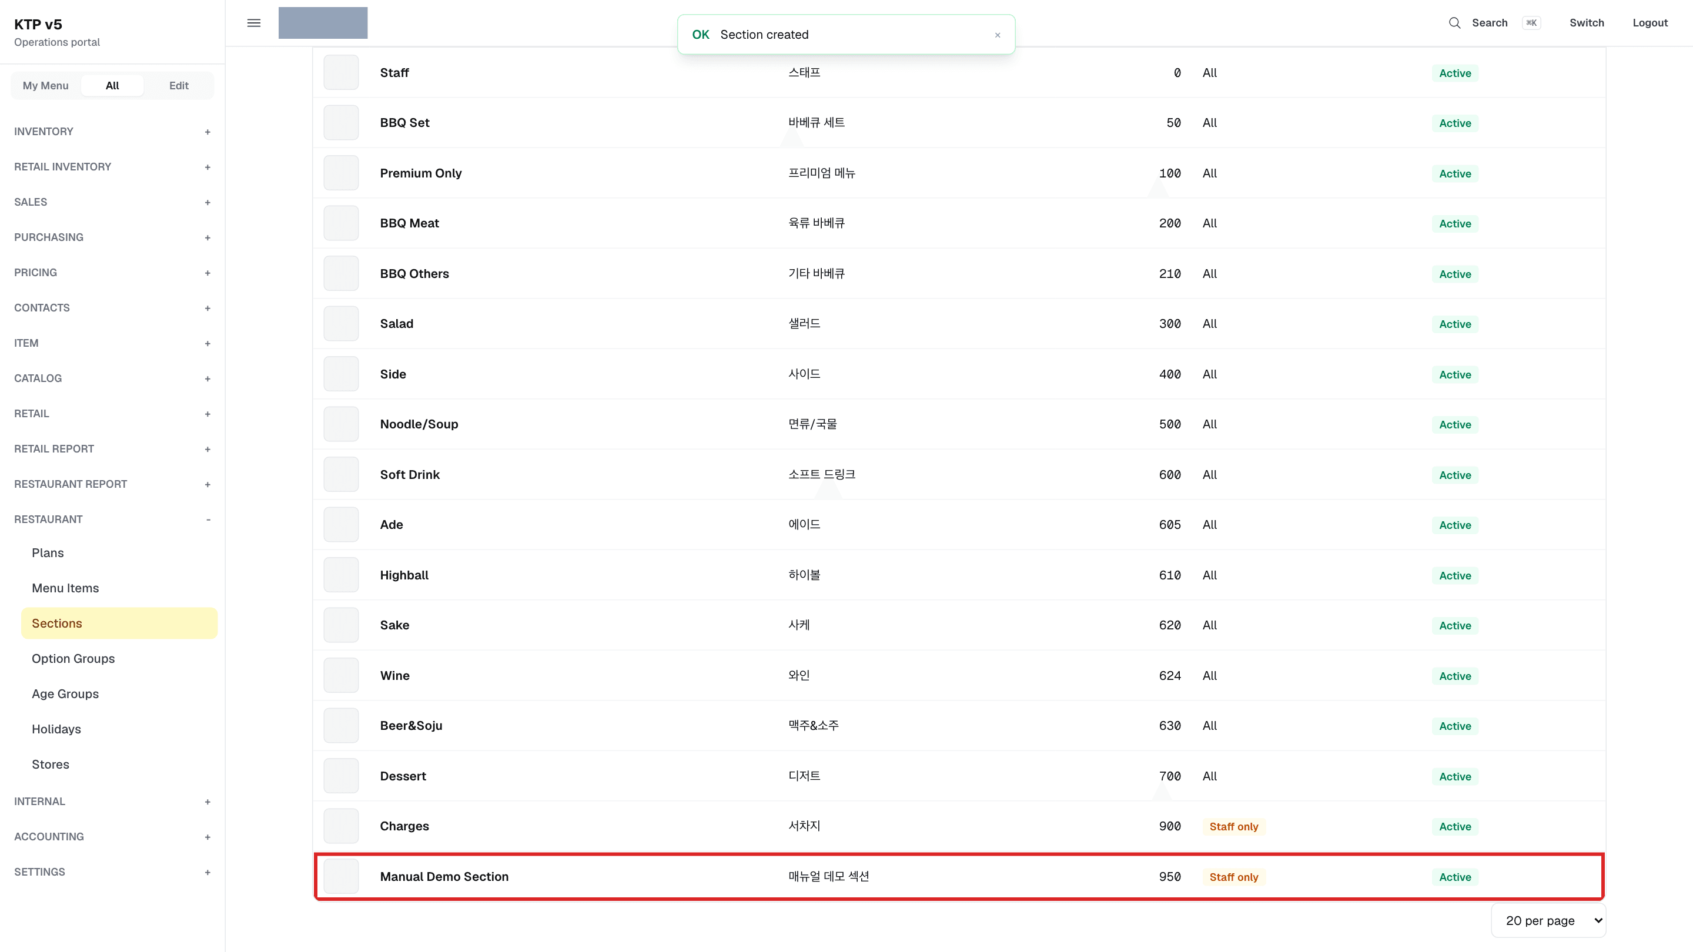Image resolution: width=1693 pixels, height=952 pixels.
Task: Switch to the Edit tab
Action: tap(179, 85)
